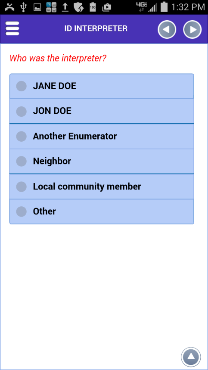Open the hamburger menu icon
This screenshot has width=208, height=370.
pyautogui.click(x=12, y=28)
